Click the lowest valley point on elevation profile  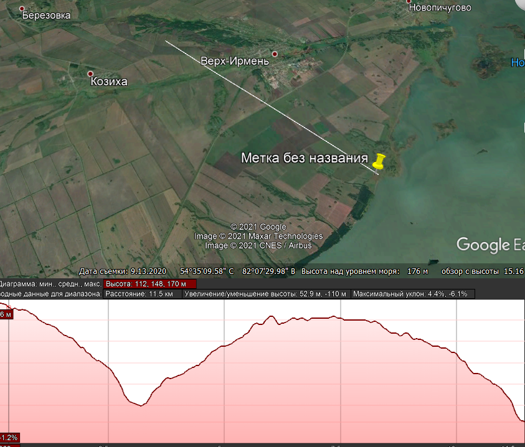[x=141, y=405]
